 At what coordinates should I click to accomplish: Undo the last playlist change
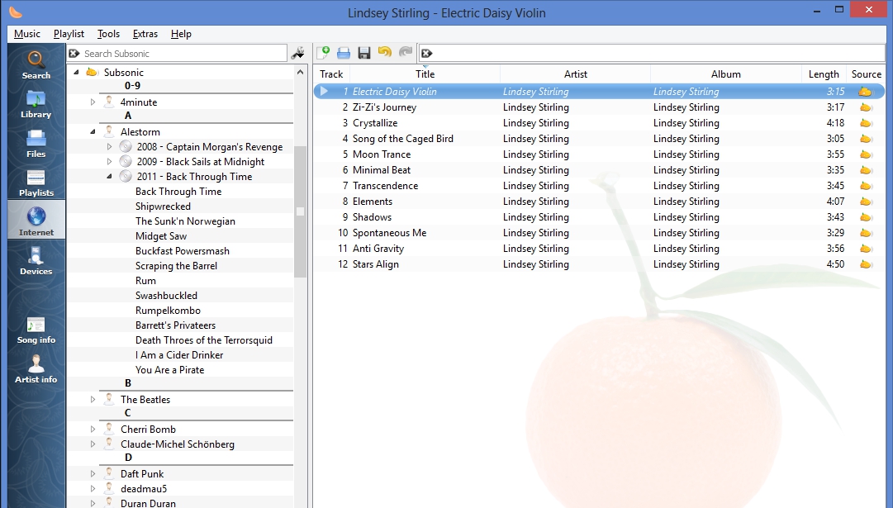coord(383,52)
